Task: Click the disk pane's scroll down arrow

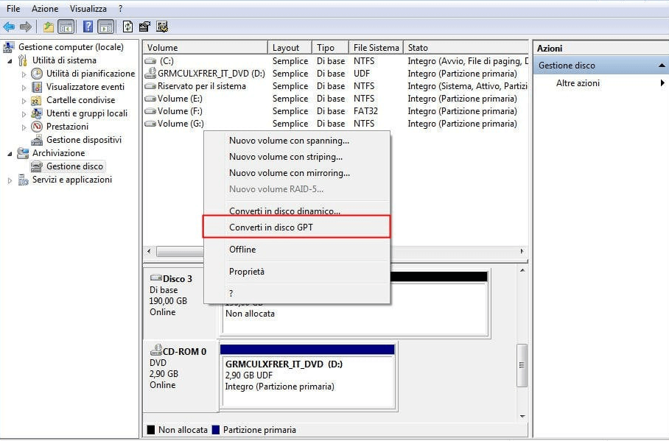Action: pos(522,416)
